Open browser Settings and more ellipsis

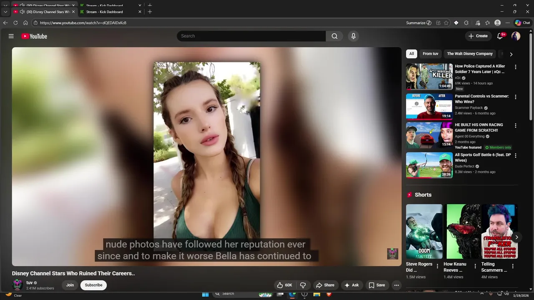coord(508,23)
